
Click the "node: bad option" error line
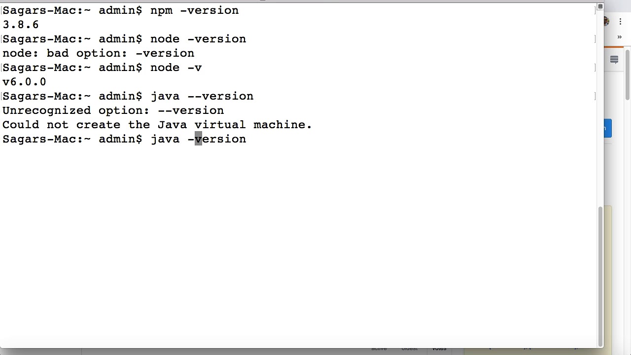98,53
